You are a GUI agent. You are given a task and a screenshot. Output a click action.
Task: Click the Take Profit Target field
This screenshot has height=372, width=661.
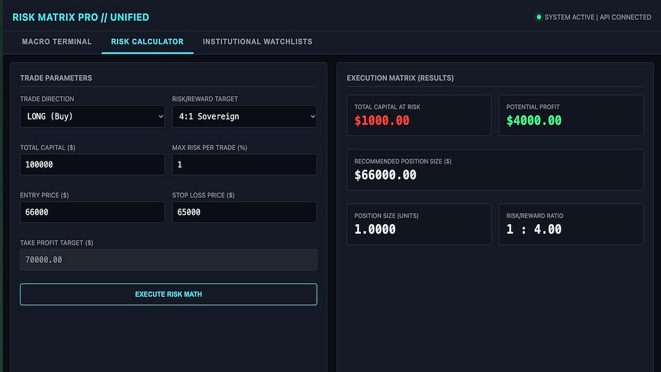tap(168, 260)
